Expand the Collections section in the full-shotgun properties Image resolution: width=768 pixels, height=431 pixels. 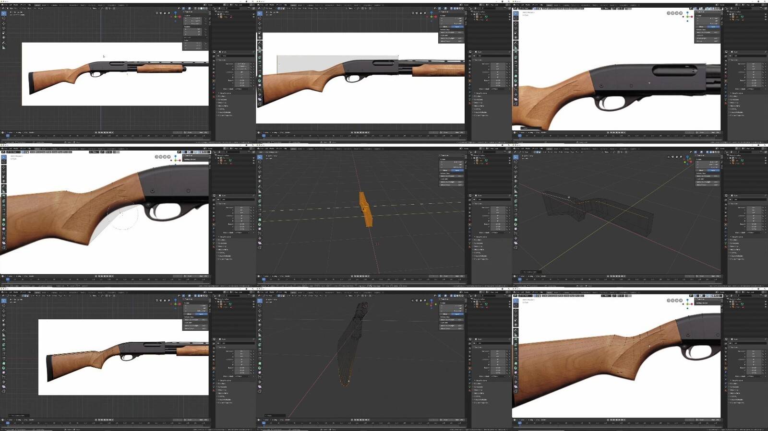click(222, 99)
